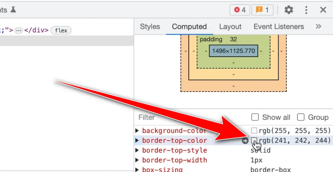Switch to the Styles tab
The height and width of the screenshot is (172, 333).
(150, 27)
